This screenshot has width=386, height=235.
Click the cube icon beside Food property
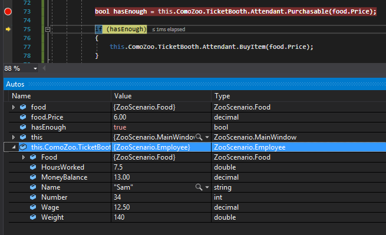pyautogui.click(x=33, y=157)
